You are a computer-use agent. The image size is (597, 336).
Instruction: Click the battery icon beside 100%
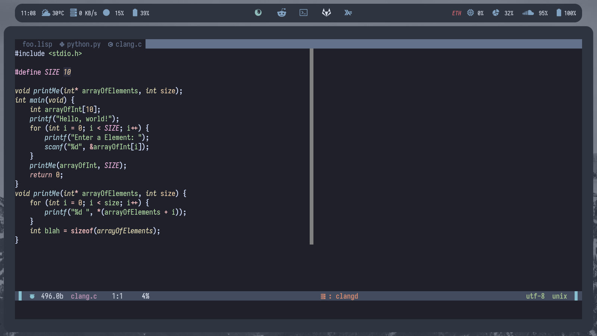(559, 13)
